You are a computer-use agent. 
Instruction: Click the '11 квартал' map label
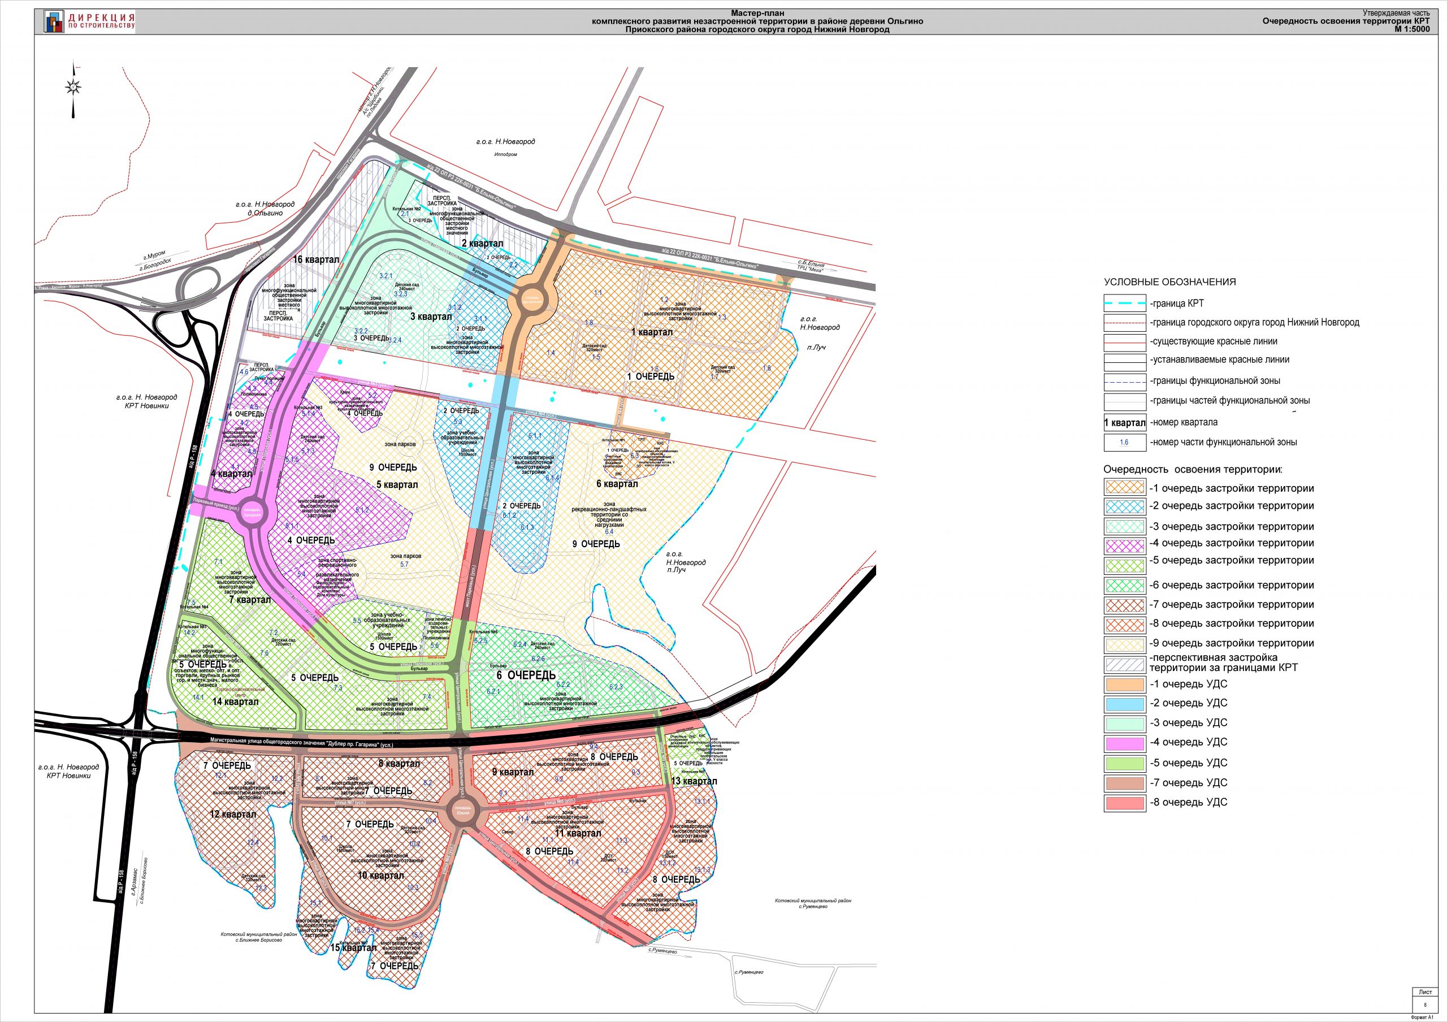tap(578, 834)
